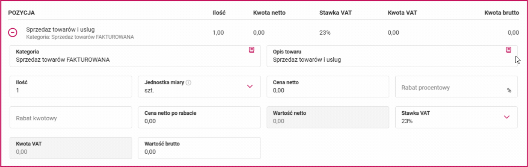Select the Cena netto po rabacie field
This screenshot has height=167, width=528.
(199, 117)
